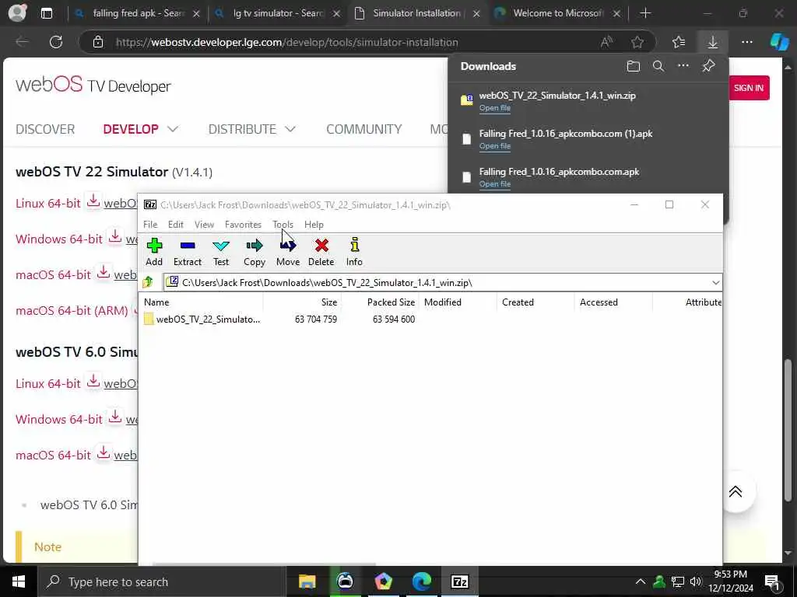This screenshot has width=797, height=597.
Task: Extract files using the 7-Zip Extract button
Action: tap(187, 252)
